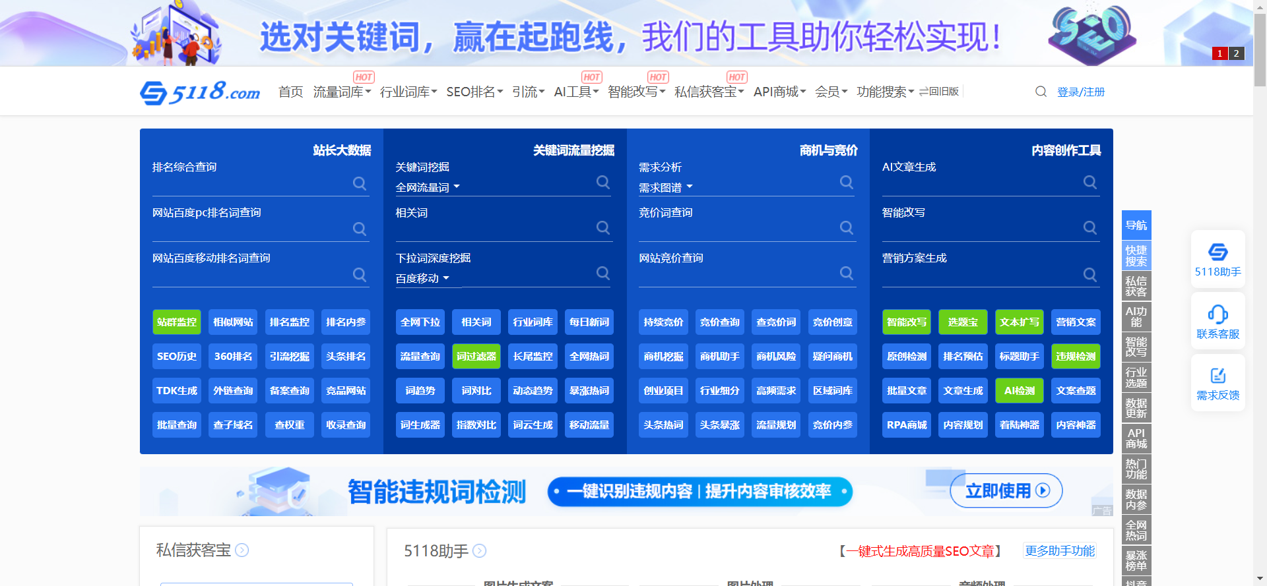Click 长尾监控 button
Image resolution: width=1267 pixels, height=586 pixels.
pyautogui.click(x=533, y=356)
